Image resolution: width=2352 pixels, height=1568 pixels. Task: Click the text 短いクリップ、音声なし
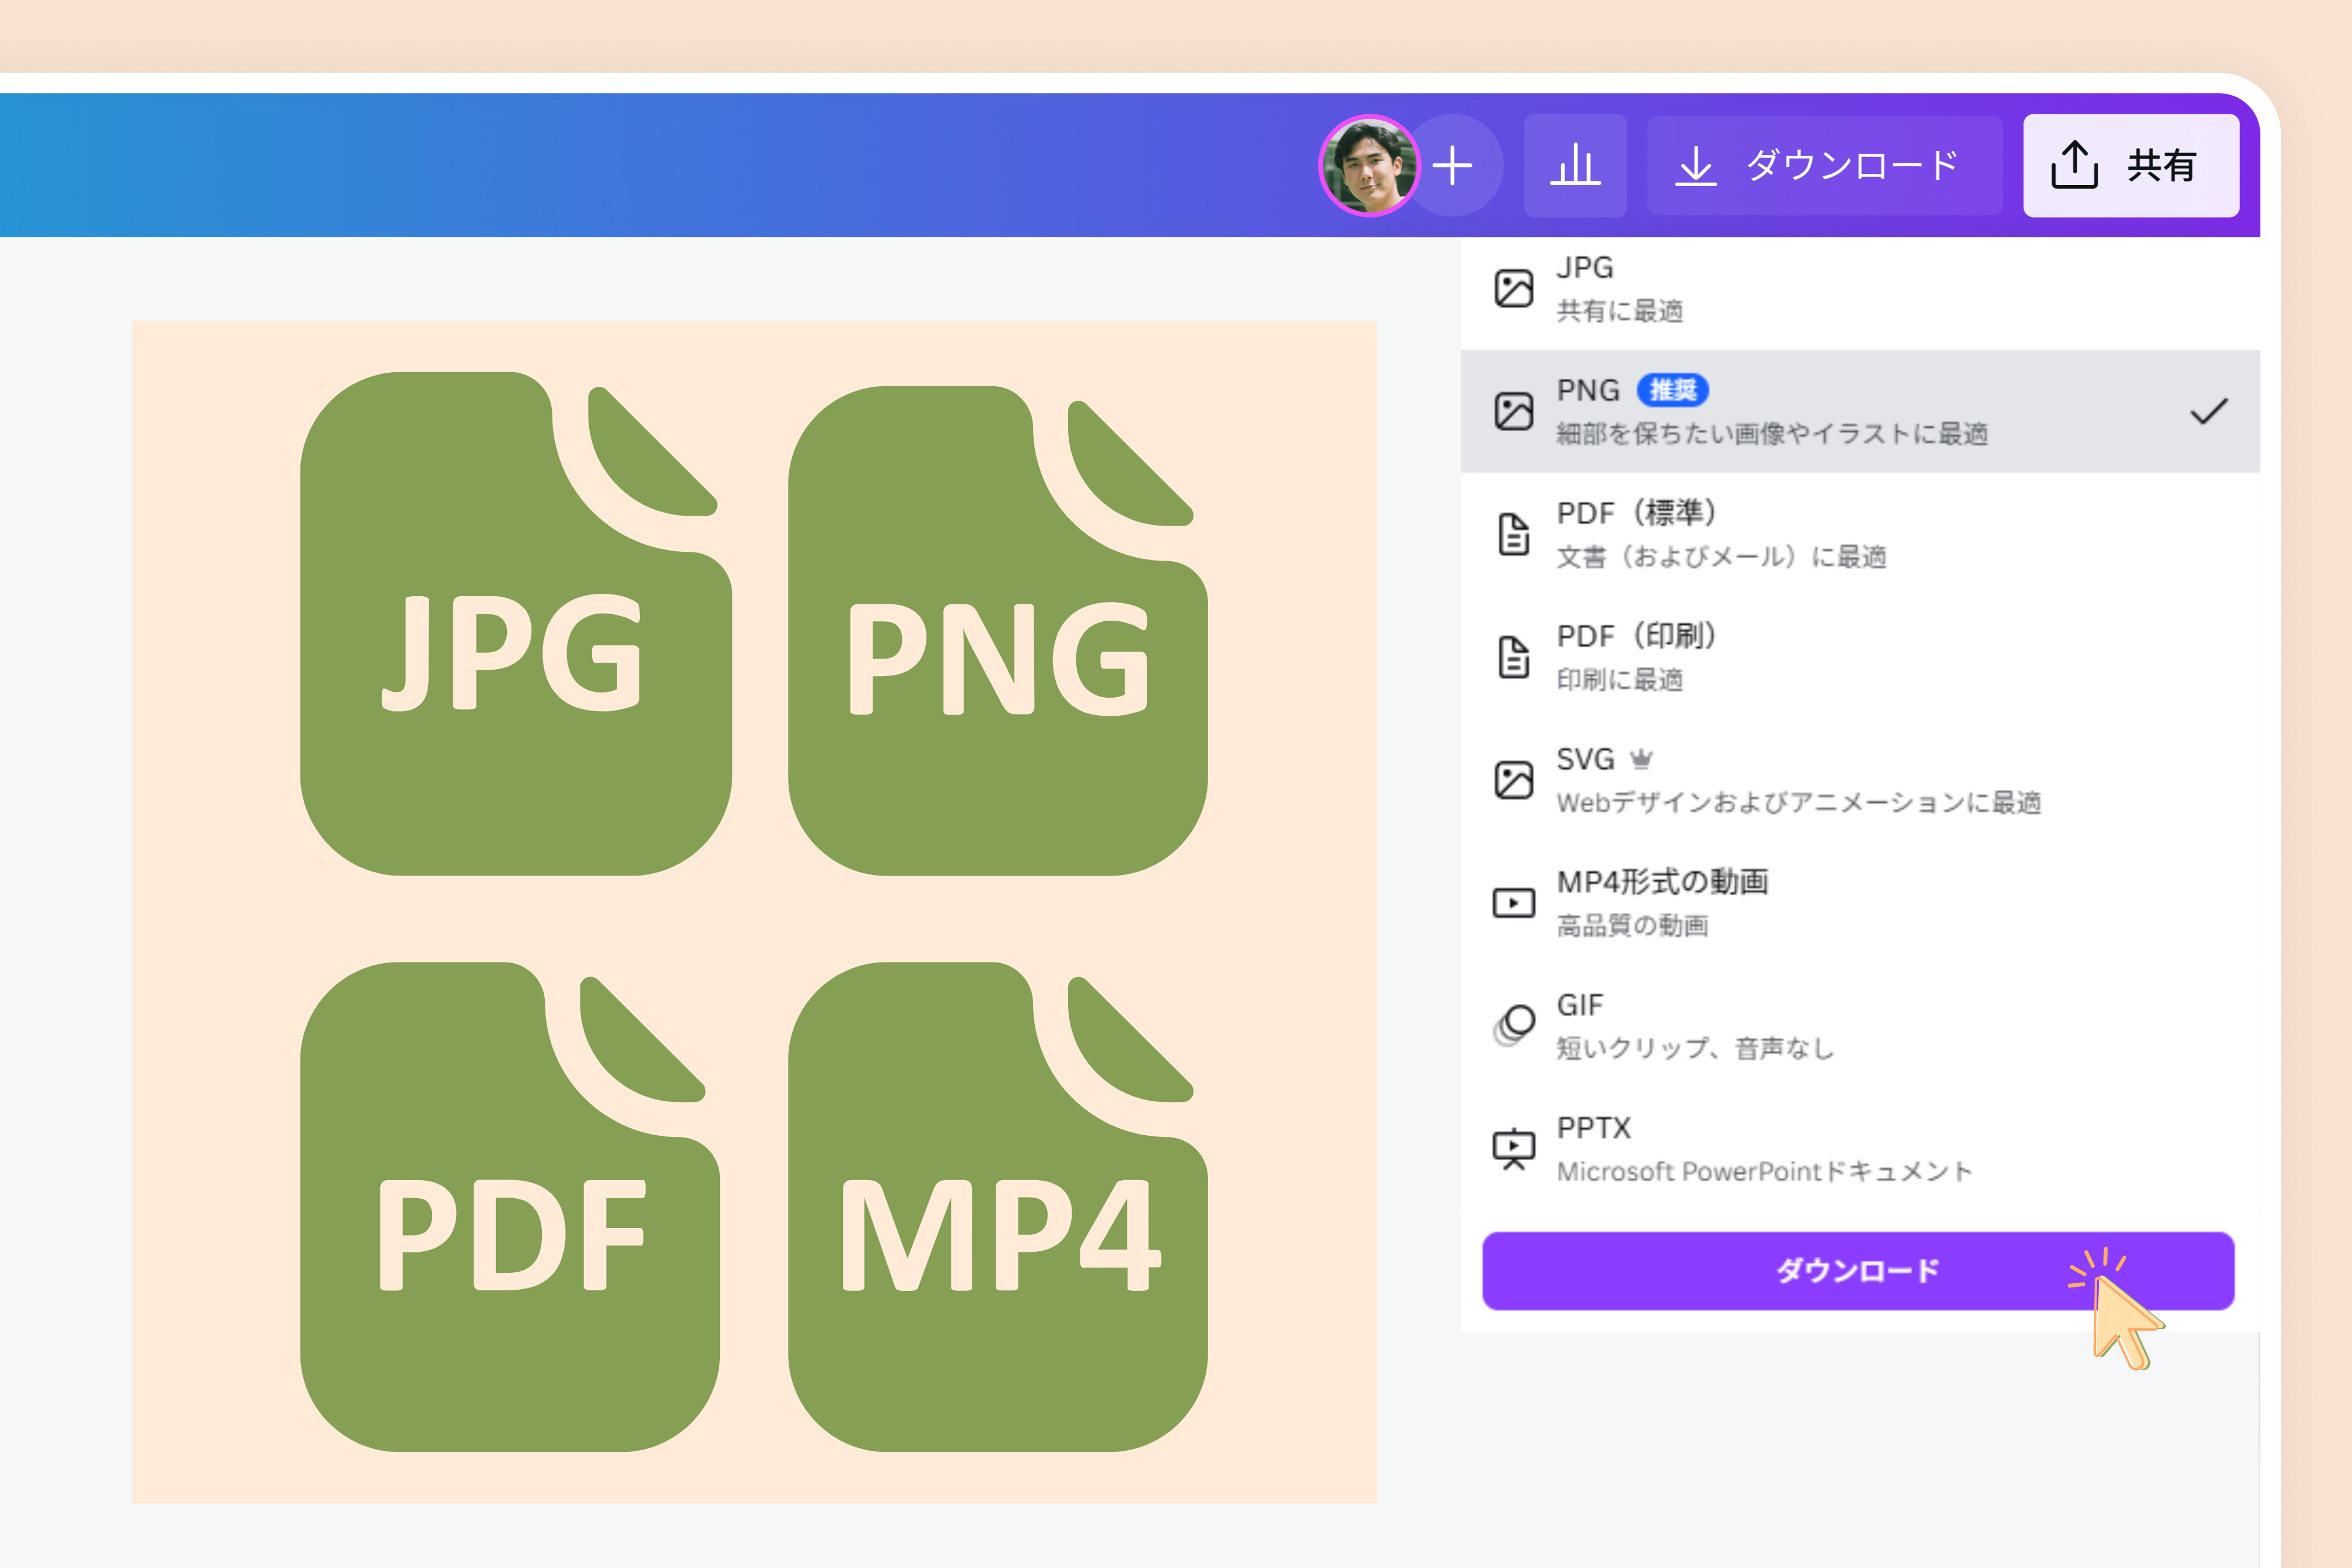click(x=1696, y=1049)
